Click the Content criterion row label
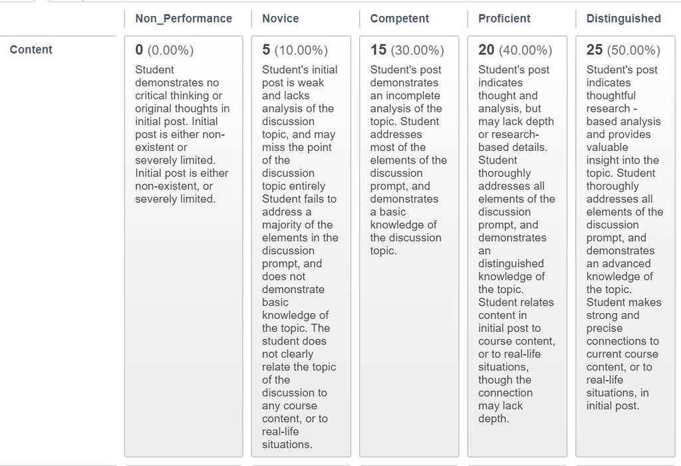681x466 pixels. pyautogui.click(x=31, y=49)
